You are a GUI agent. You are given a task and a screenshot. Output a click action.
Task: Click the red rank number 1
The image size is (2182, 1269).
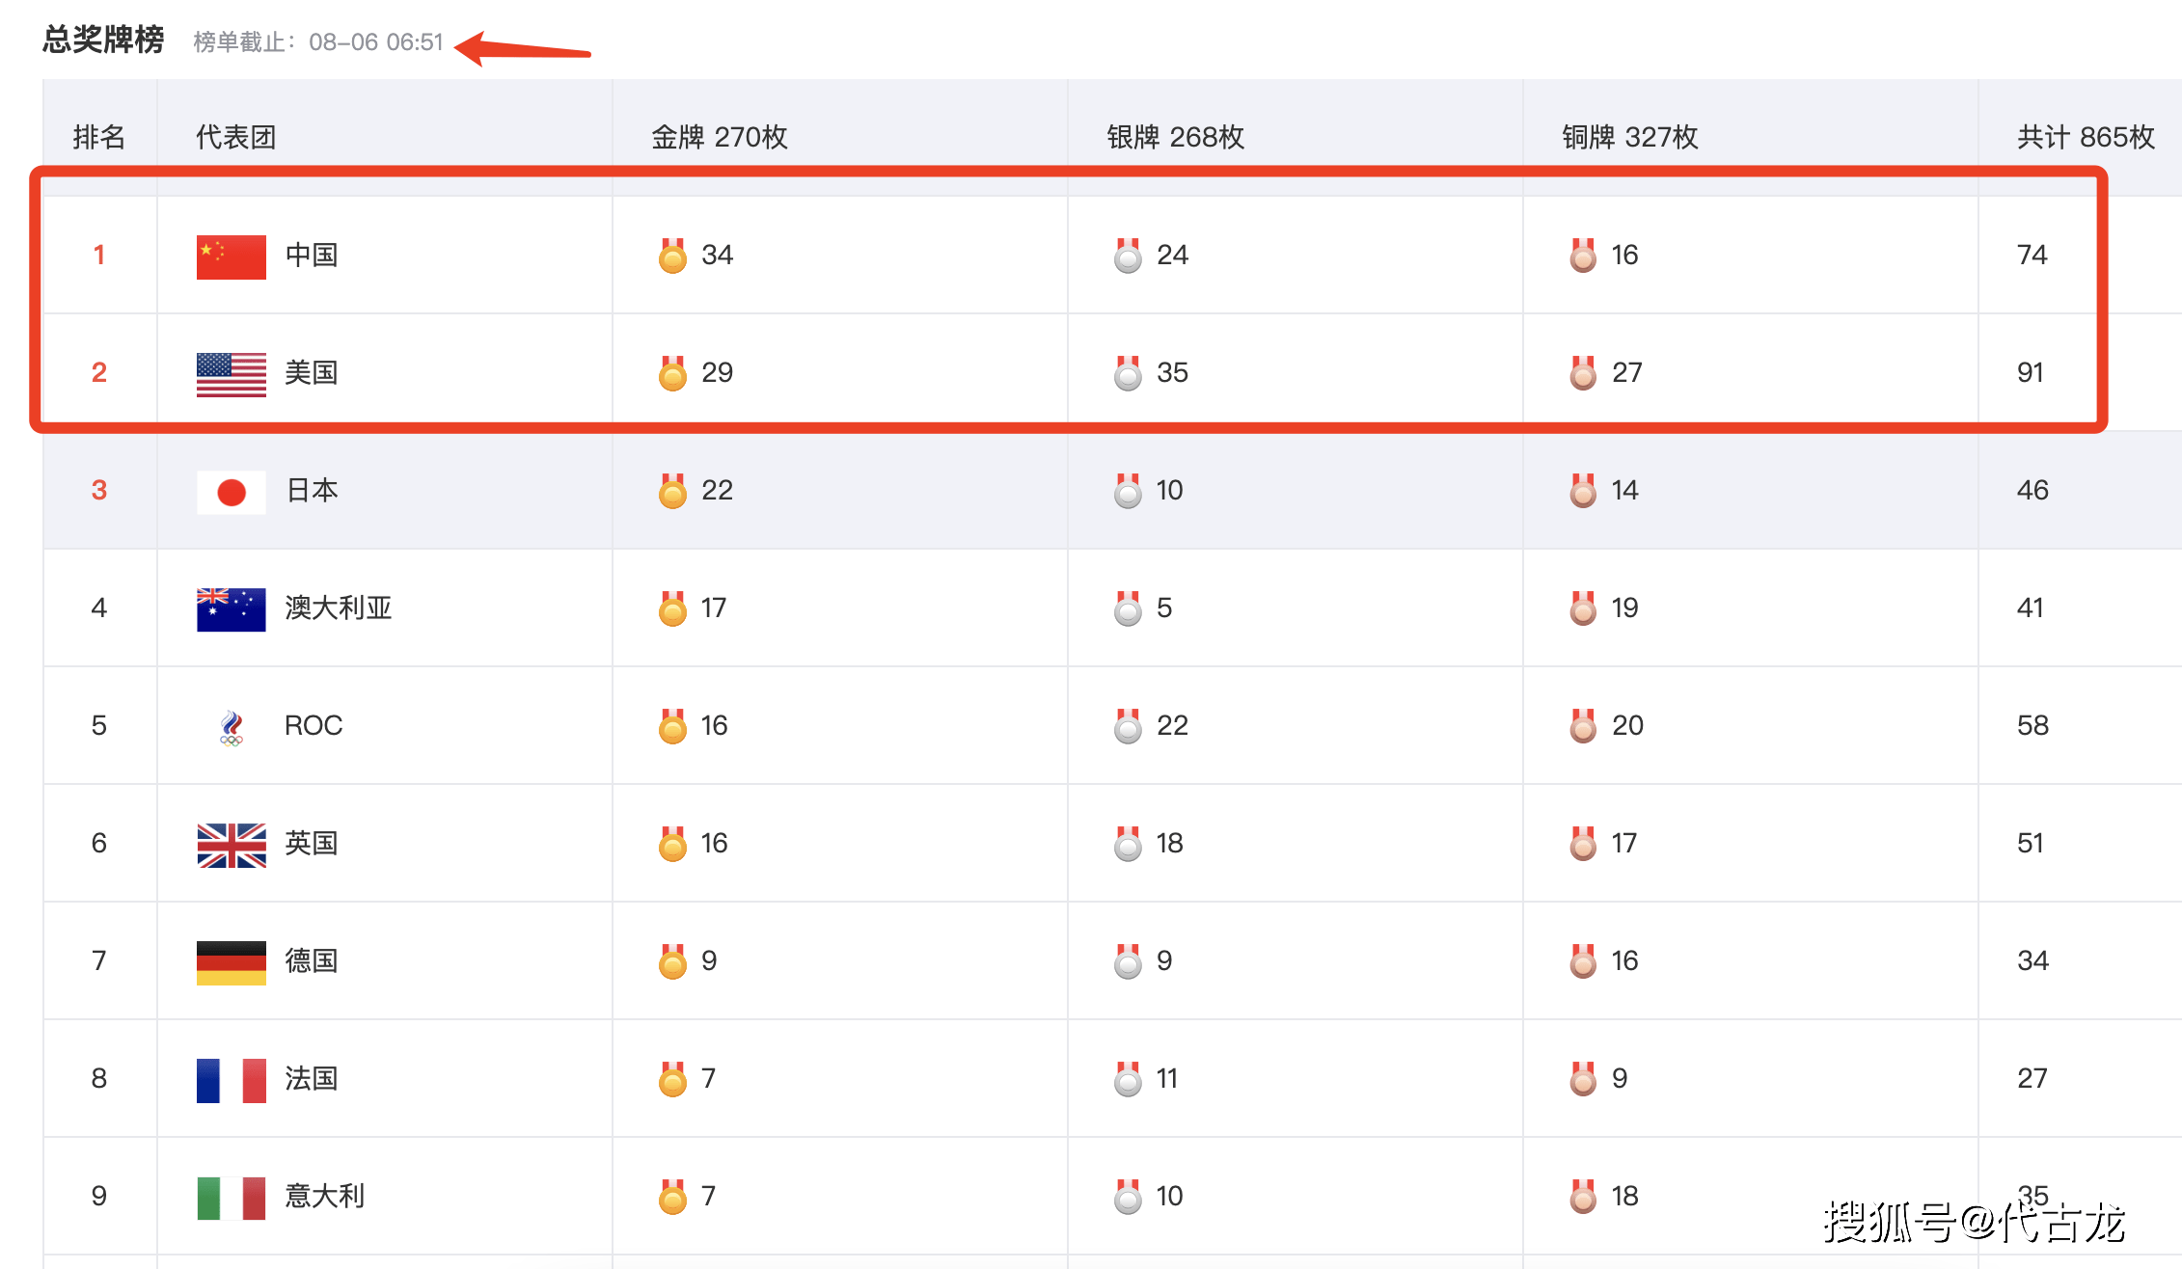pos(98,255)
